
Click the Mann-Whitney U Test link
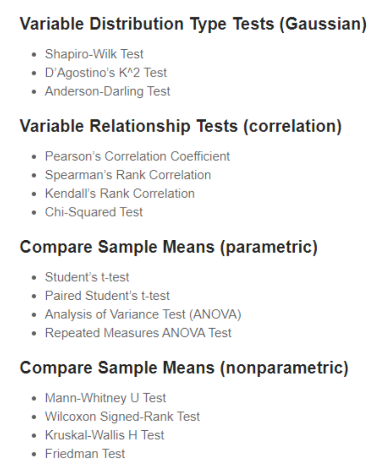click(x=105, y=398)
